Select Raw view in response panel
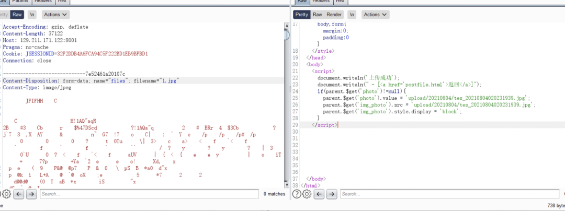Viewport: 565px width, 211px height. click(318, 15)
